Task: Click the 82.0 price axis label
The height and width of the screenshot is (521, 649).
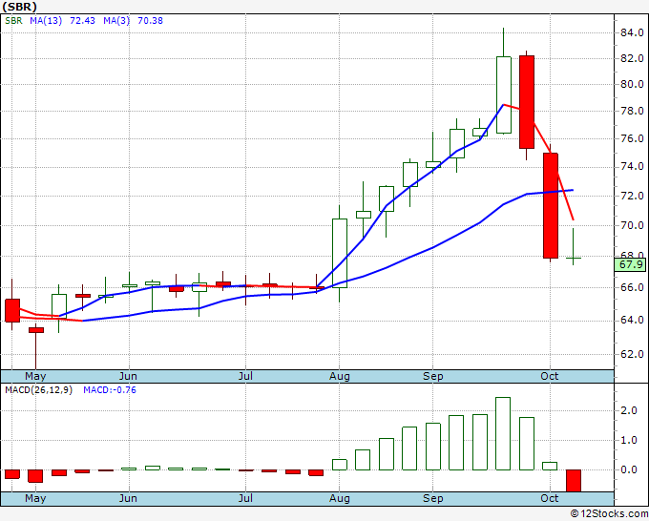Action: coord(632,58)
